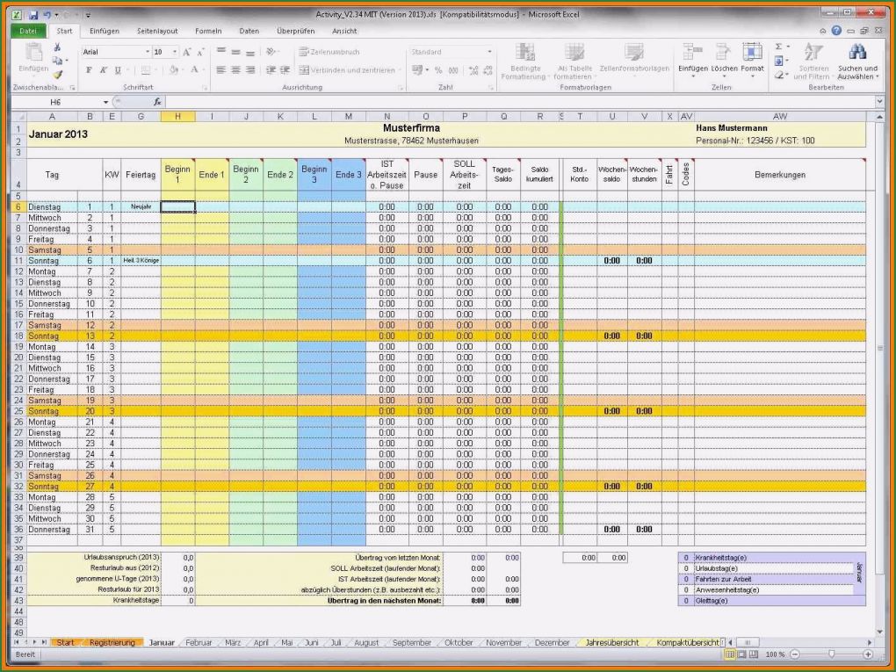
Task: Toggle underline formatting
Action: coord(118,69)
